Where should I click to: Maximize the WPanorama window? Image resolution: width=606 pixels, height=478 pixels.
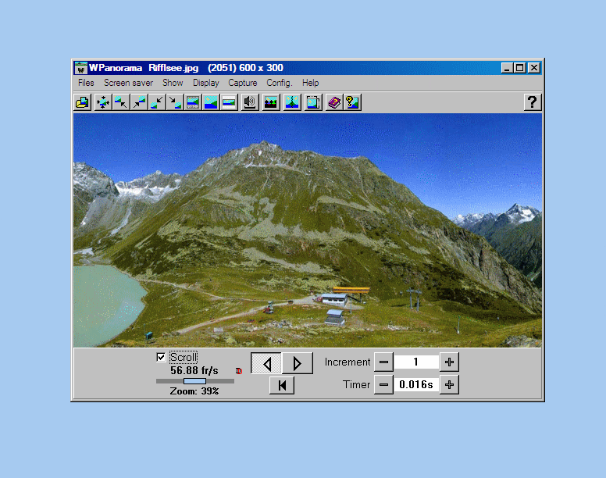520,68
